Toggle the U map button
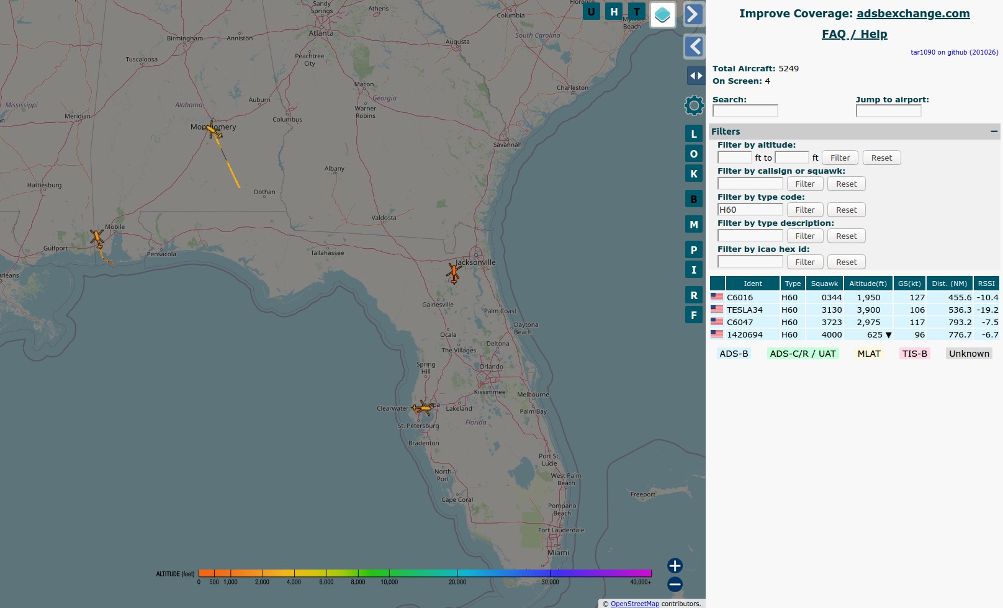1003x608 pixels. [x=591, y=11]
